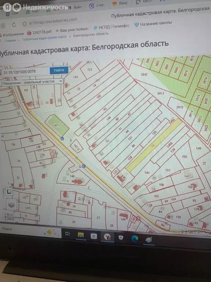
Task: Reload page with browser refresh icon
Action: pos(14,25)
